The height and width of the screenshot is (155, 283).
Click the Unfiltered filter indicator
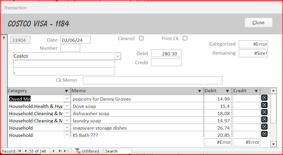tap(87, 151)
